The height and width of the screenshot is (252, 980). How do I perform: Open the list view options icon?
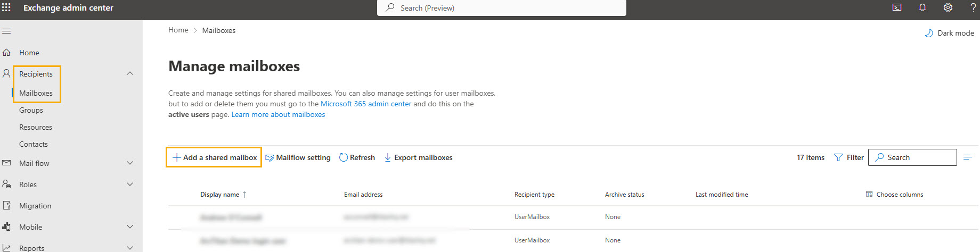[968, 157]
